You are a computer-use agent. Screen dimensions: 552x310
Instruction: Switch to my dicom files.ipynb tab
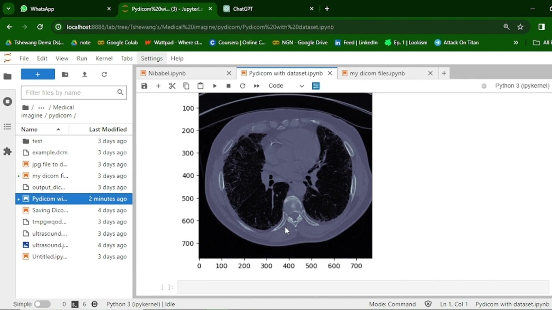point(377,73)
